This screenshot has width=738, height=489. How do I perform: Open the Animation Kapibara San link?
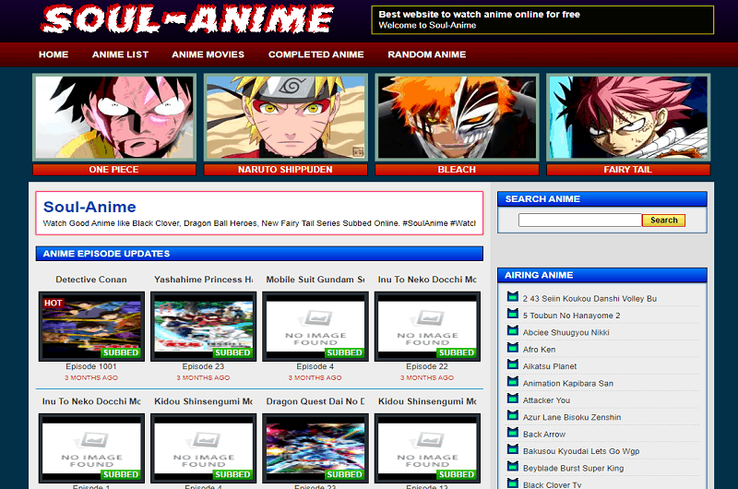coord(567,383)
